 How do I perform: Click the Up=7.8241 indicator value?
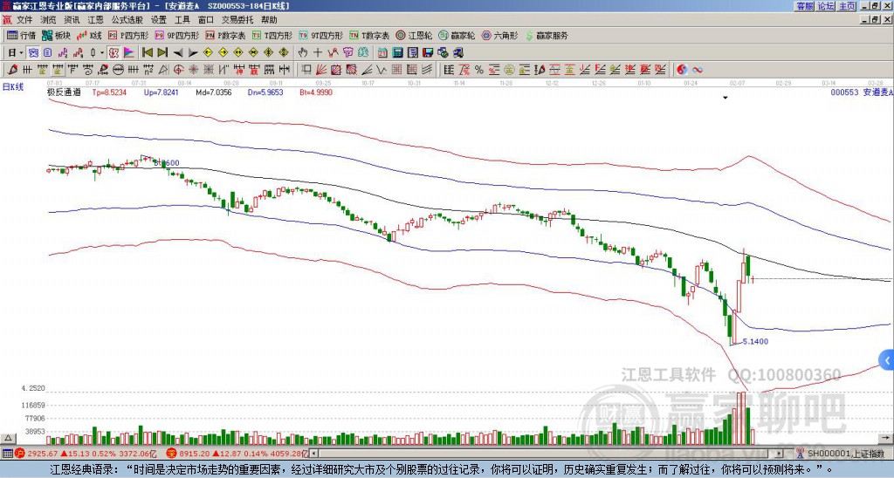(161, 92)
